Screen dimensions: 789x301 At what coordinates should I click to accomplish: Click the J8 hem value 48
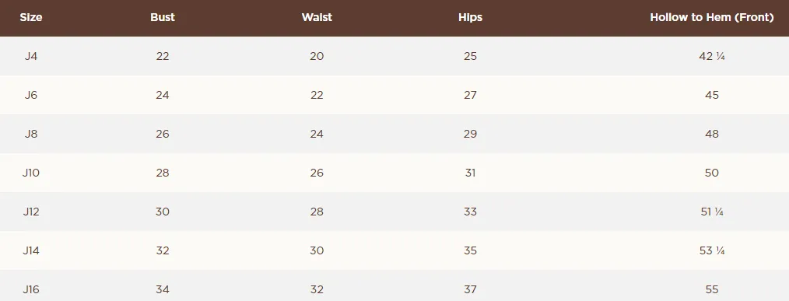point(711,134)
